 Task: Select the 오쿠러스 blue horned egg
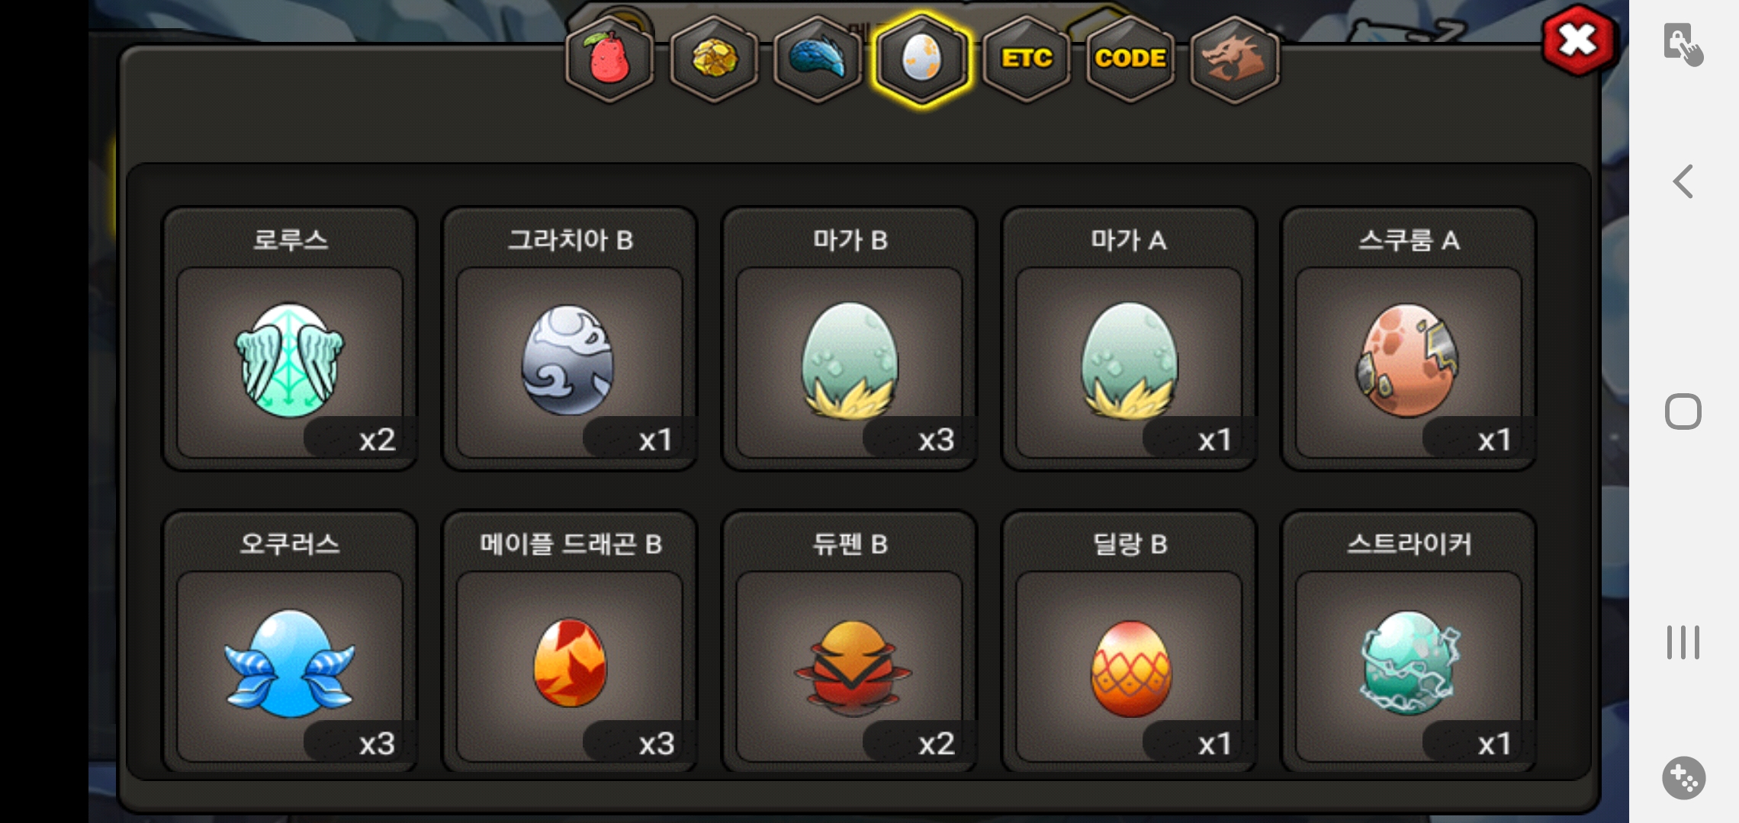[290, 642]
